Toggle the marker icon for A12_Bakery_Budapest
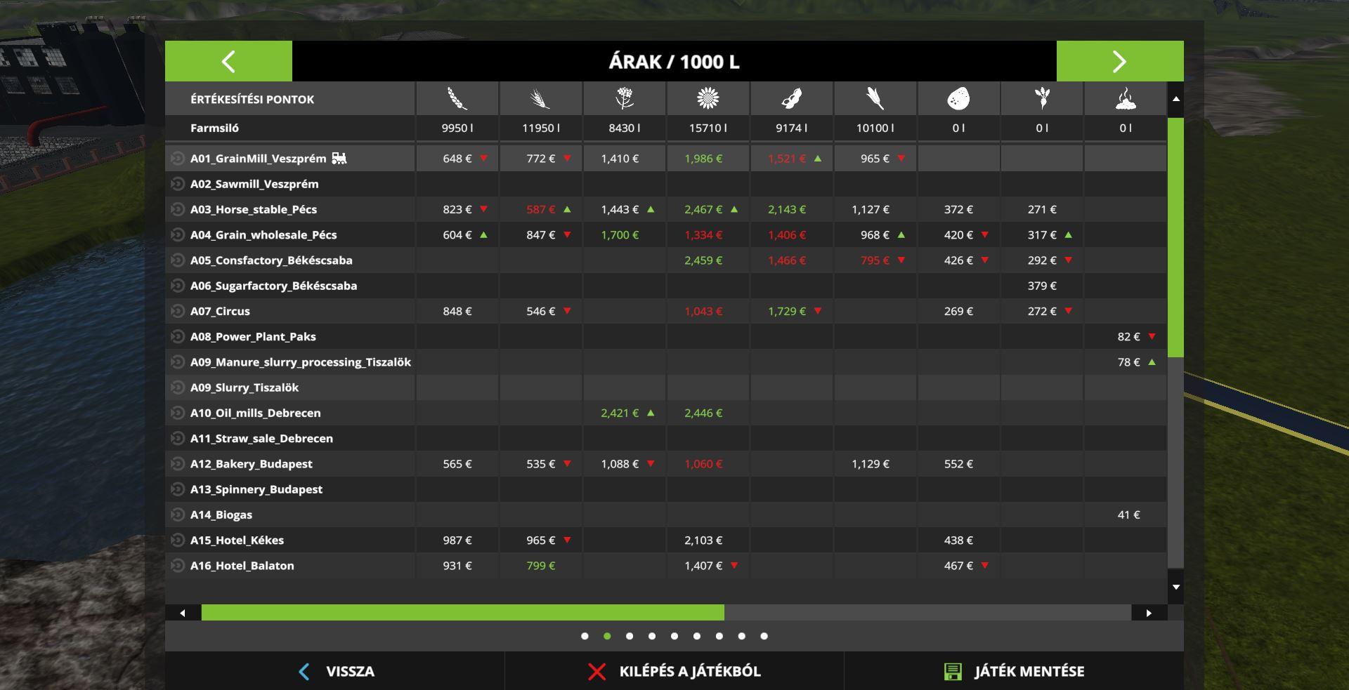The width and height of the screenshot is (1349, 690). tap(178, 464)
